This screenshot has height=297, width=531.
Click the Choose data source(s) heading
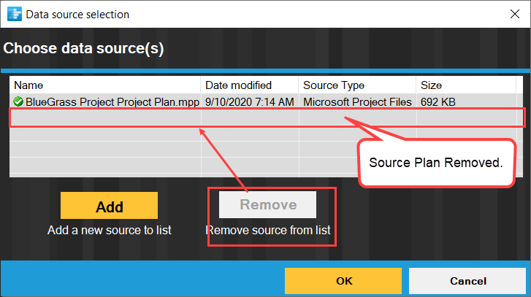(x=83, y=48)
